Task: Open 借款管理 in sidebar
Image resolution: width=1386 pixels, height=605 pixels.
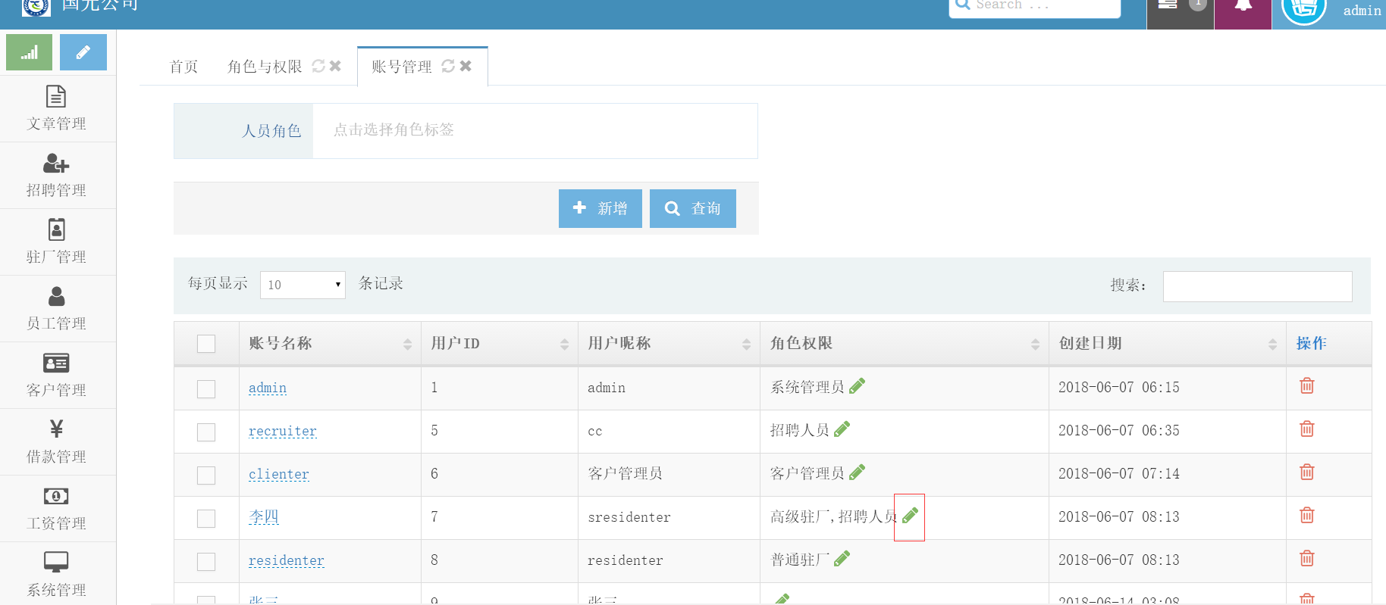Action: point(57,442)
